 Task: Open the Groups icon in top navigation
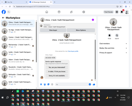pyautogui.click(x=84, y=12)
